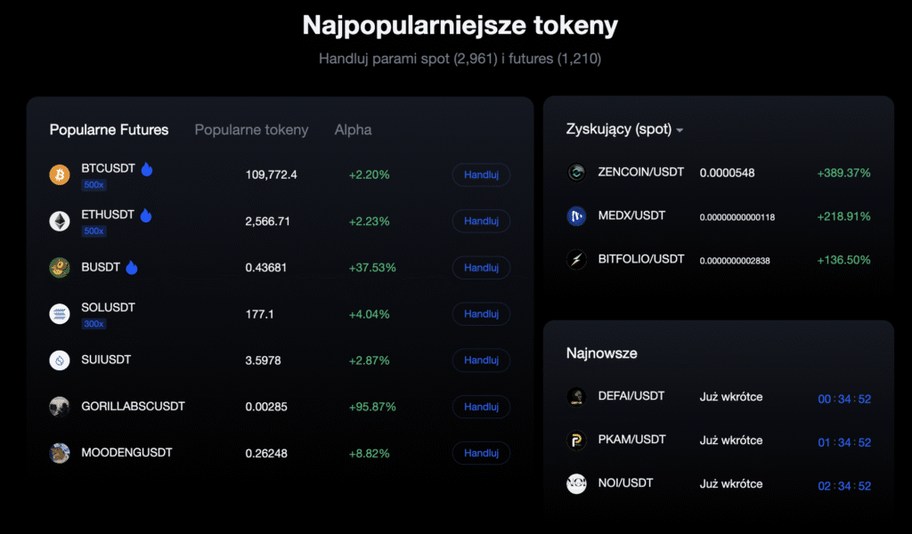Click the BUSDT token icon

tap(60, 267)
